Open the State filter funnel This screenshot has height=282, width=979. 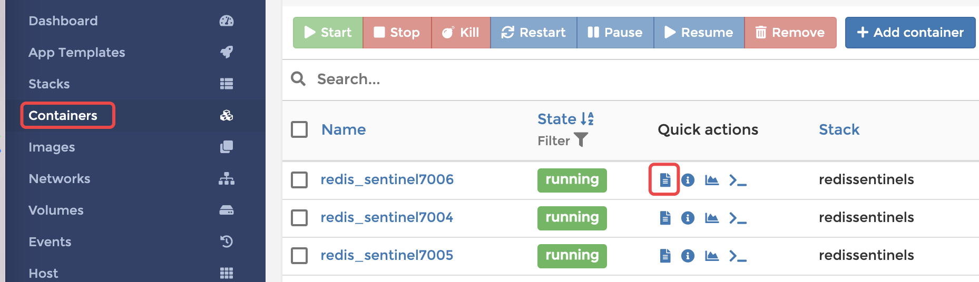[581, 140]
